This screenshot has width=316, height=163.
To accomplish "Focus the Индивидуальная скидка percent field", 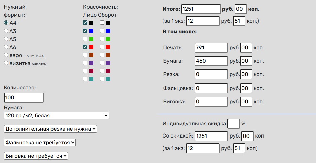I will coord(234,123).
